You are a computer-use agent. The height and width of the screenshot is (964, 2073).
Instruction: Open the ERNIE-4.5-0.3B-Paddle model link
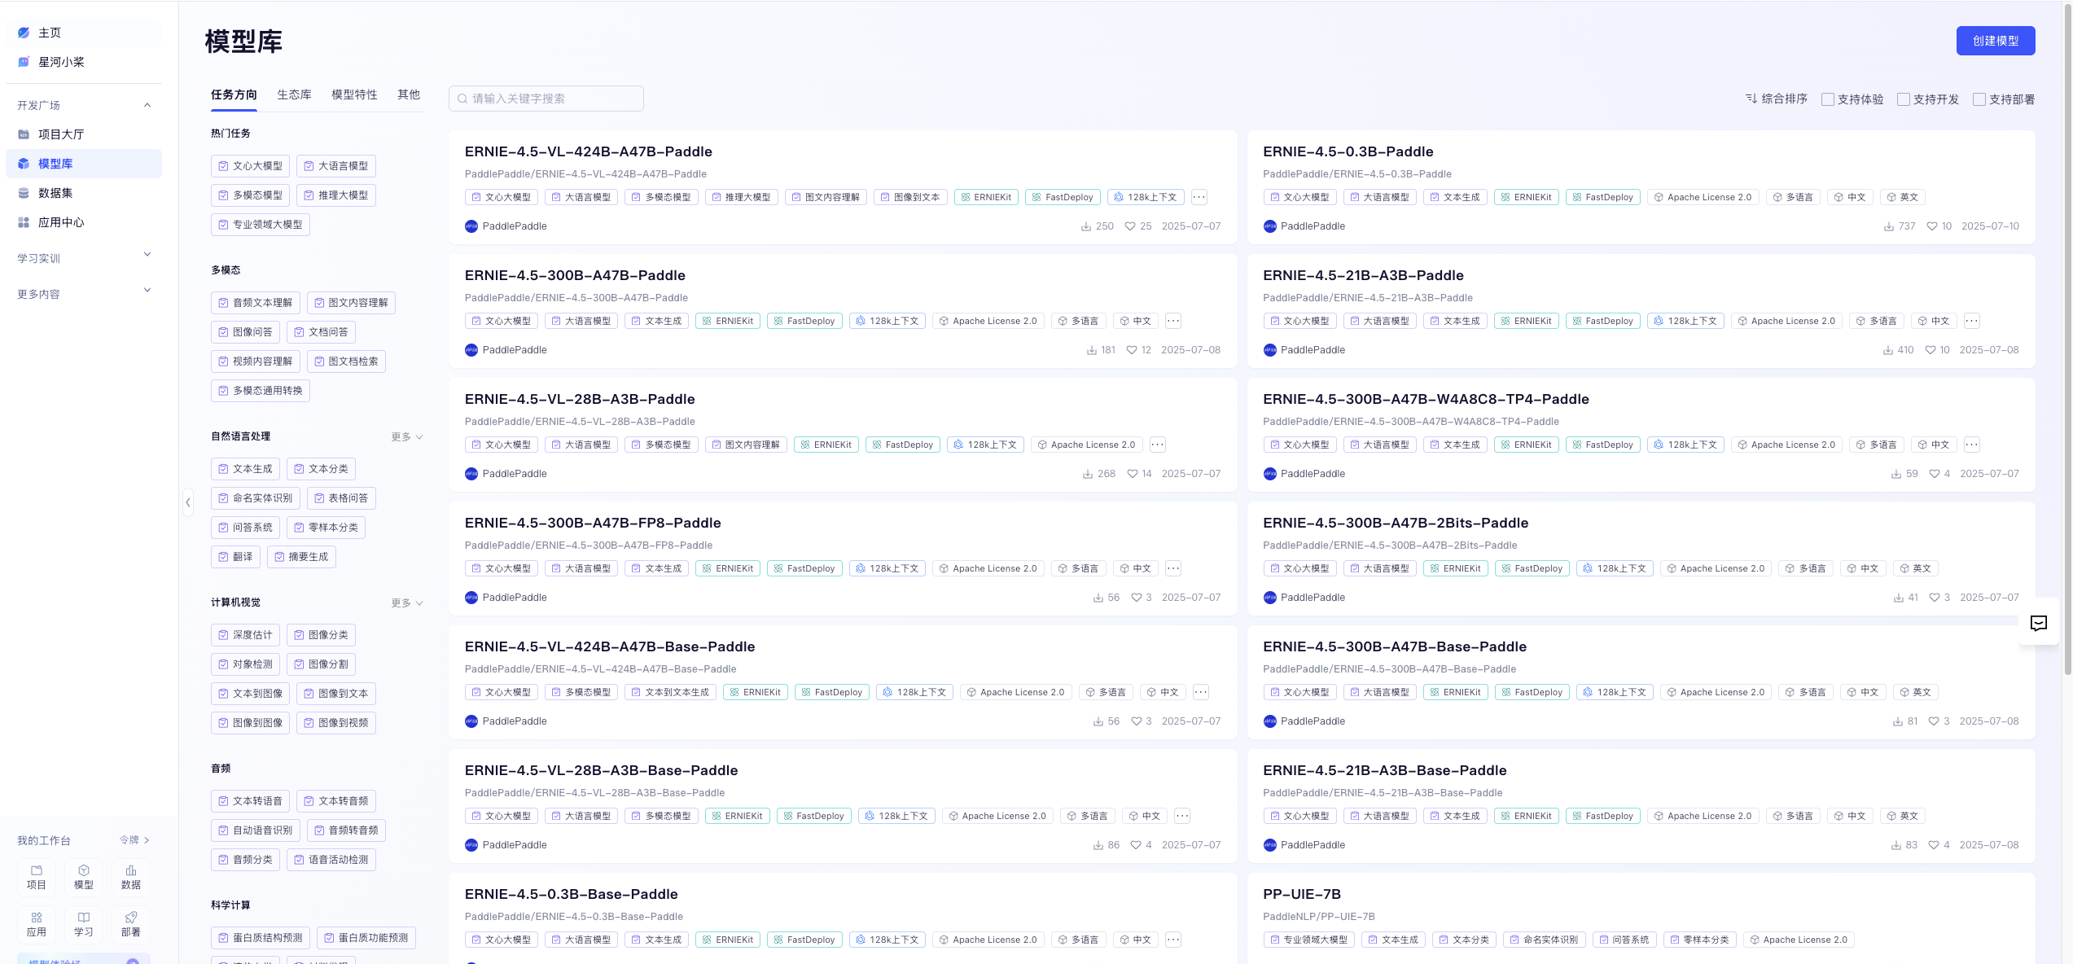pyautogui.click(x=1348, y=151)
